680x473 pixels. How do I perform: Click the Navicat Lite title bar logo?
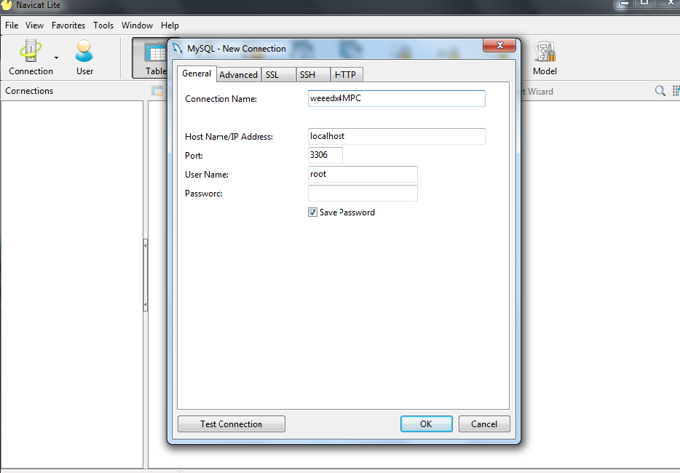pos(7,5)
